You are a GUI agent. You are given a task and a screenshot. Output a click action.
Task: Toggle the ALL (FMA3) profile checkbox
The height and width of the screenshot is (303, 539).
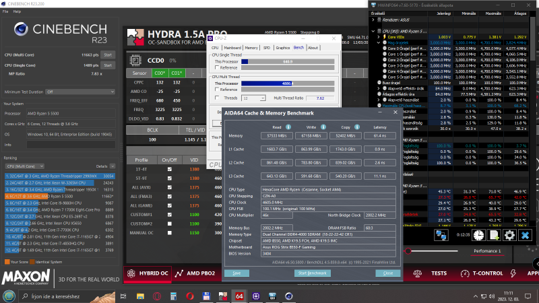170,197
